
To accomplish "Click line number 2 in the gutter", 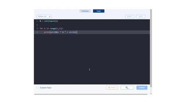I will coord(37,25).
